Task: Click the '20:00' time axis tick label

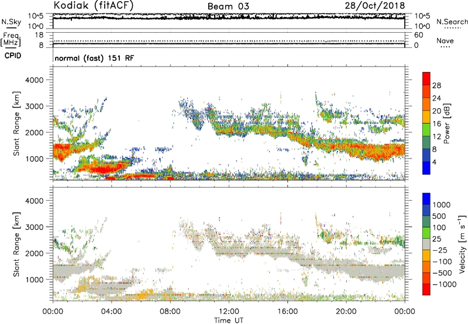Action: tap(346, 312)
